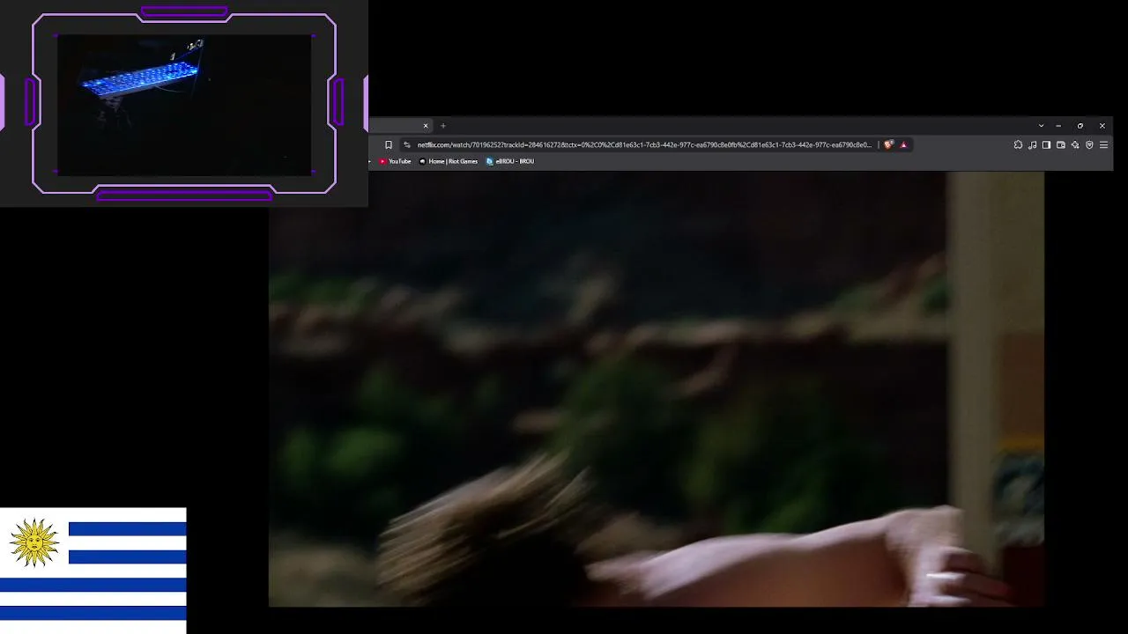Screen dimensions: 1128x634
Task: Open Brave Leo AI sparkle icon
Action: pos(1075,145)
